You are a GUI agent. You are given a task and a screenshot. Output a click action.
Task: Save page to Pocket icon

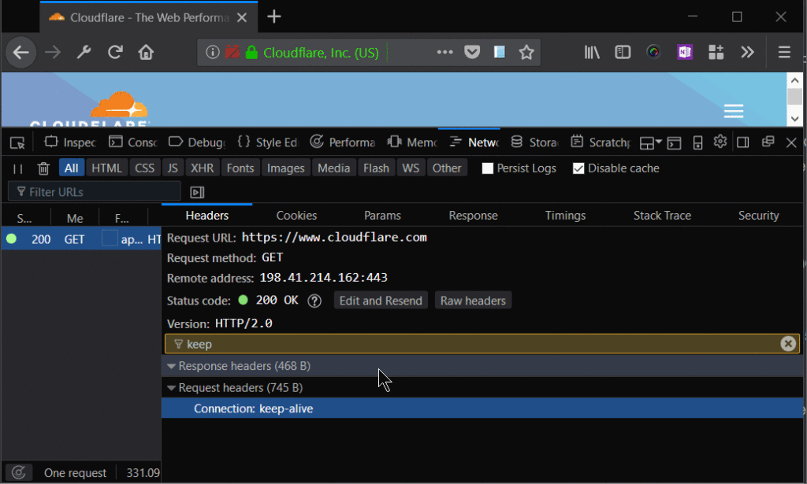tap(472, 53)
